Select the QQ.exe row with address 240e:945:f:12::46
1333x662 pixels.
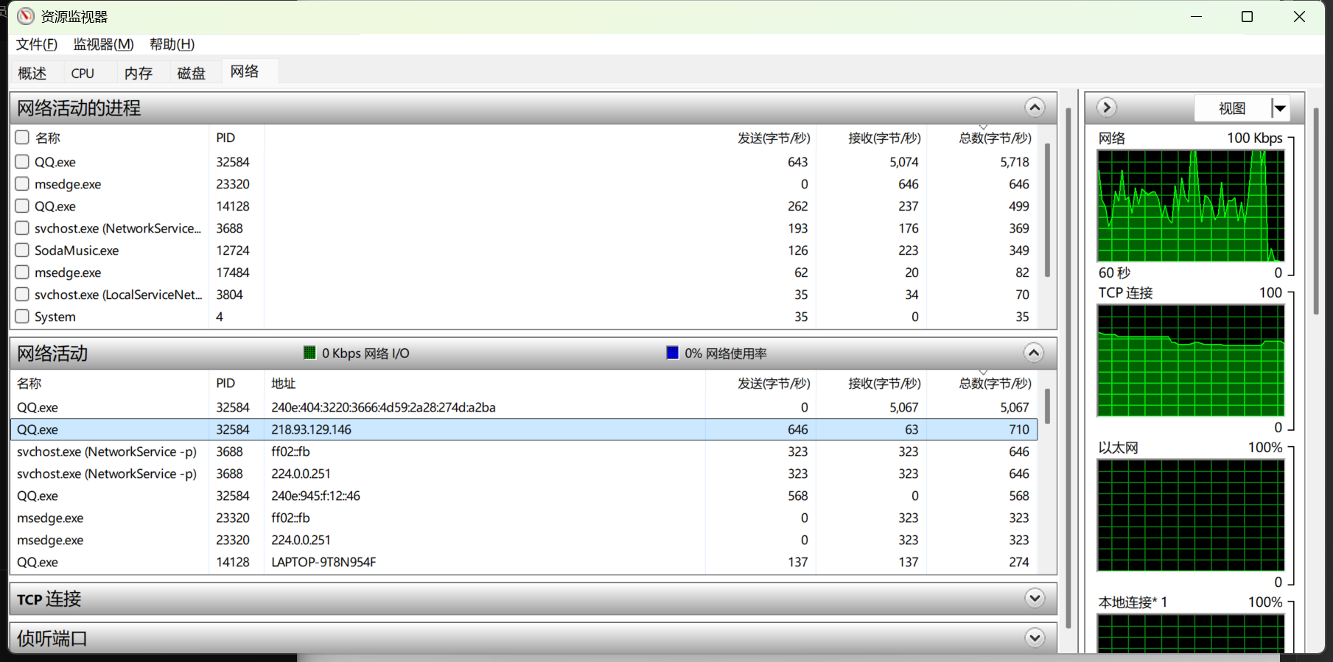(x=524, y=496)
